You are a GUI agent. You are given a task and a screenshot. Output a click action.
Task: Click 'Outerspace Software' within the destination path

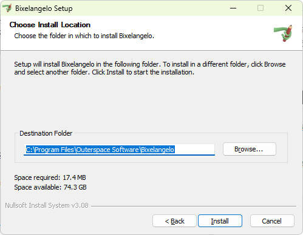click(107, 150)
